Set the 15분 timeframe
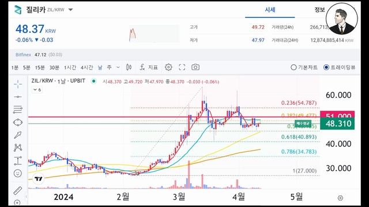 coord(40,68)
